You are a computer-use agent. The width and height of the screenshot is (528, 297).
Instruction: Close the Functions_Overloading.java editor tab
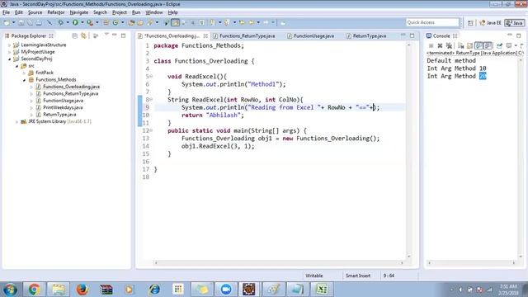tap(205, 35)
